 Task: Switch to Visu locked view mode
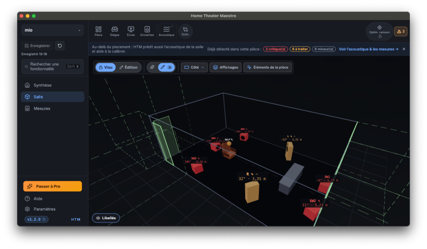click(106, 67)
